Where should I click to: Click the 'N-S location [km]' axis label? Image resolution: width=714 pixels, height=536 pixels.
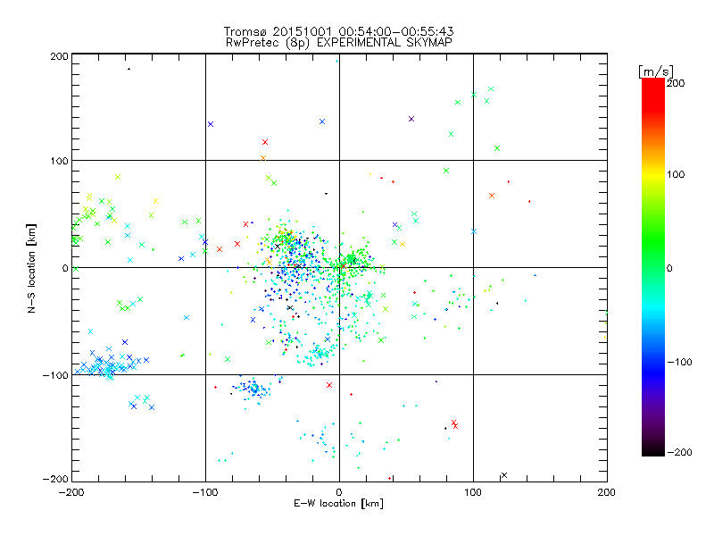[x=31, y=268]
